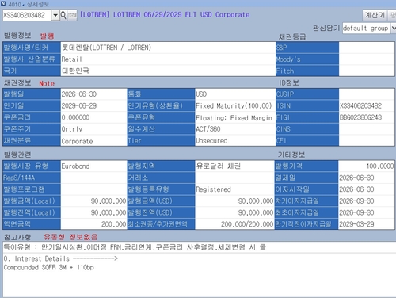Open the ISIN code dropdown arrow

click(x=55, y=15)
